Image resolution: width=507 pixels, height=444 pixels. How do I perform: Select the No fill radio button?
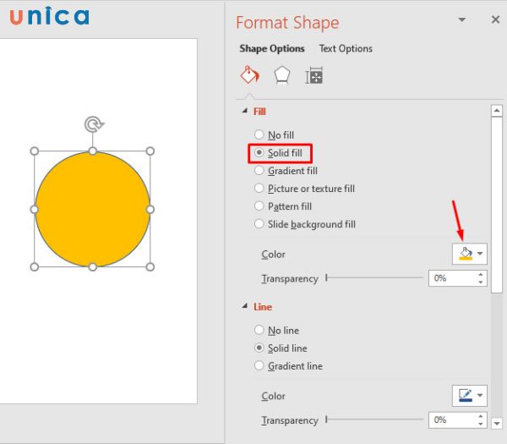coord(259,134)
